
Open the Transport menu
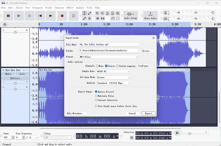point(37,8)
